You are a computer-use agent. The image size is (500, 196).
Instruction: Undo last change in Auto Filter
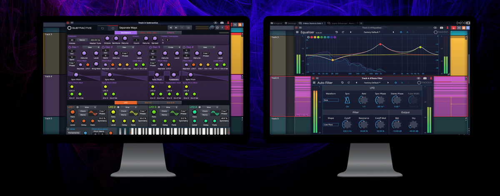pyautogui.click(x=342, y=83)
